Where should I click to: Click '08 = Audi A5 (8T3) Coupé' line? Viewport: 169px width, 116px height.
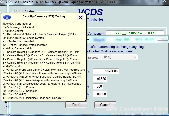tap(18, 87)
